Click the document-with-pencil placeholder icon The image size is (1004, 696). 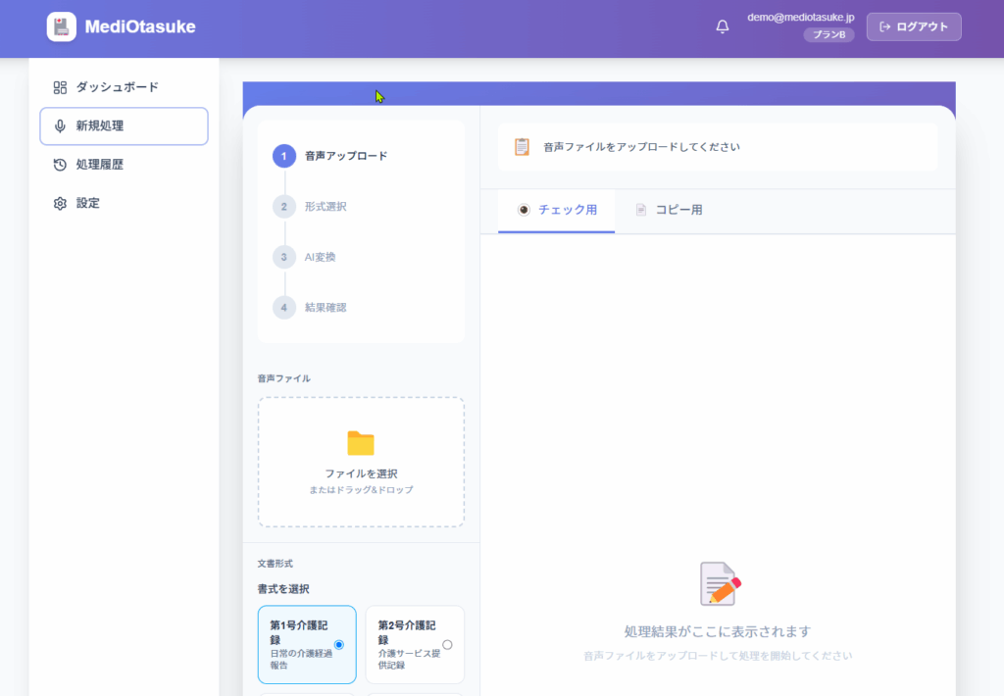pos(720,584)
